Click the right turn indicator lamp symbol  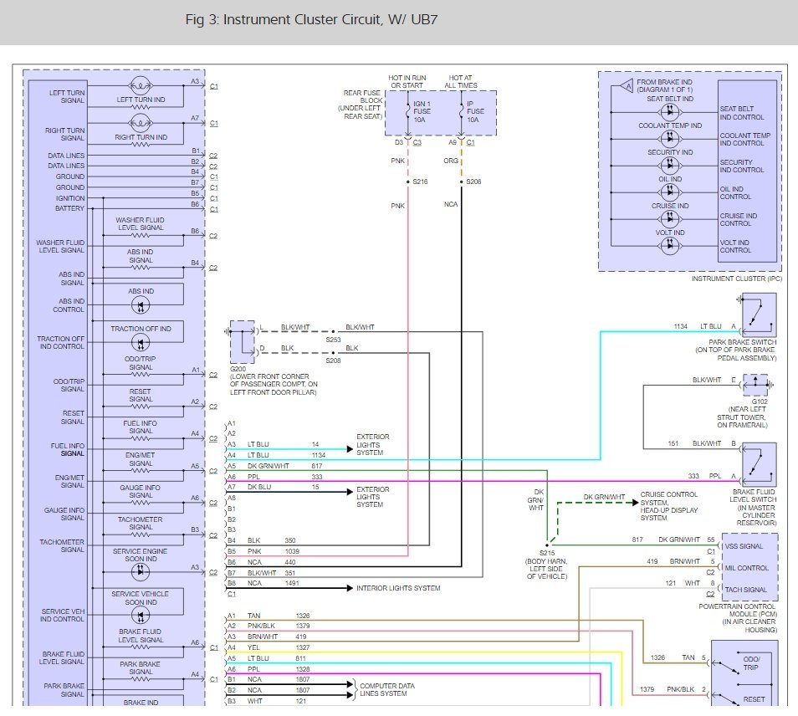[x=141, y=123]
